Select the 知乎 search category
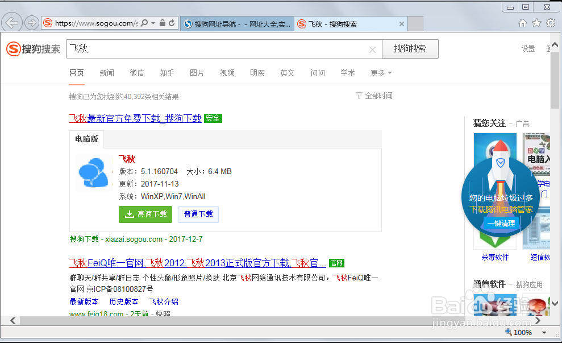The width and height of the screenshot is (562, 343). (x=167, y=73)
